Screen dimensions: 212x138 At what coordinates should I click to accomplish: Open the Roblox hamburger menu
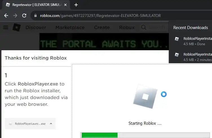[6, 27]
